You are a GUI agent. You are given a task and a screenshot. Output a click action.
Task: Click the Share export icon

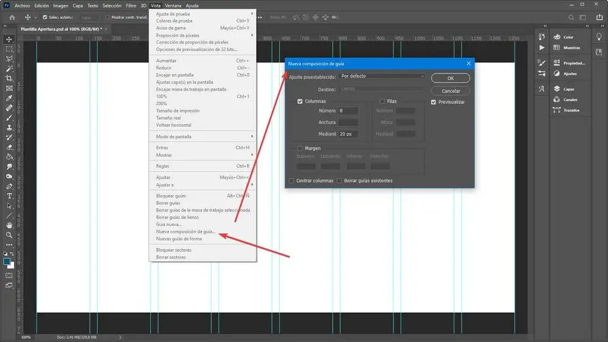pos(599,17)
